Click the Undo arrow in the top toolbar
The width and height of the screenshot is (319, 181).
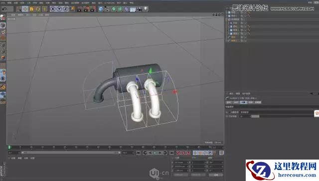[4, 9]
